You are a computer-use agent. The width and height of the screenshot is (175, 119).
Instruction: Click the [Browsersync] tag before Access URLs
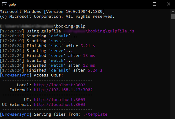[x=16, y=75]
